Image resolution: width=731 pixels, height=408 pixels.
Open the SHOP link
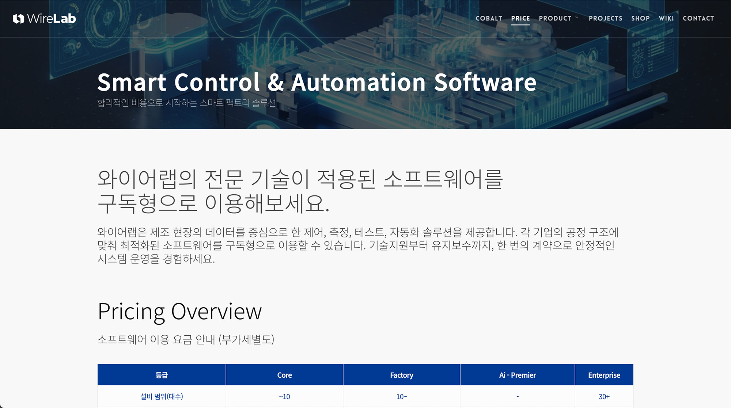point(640,18)
